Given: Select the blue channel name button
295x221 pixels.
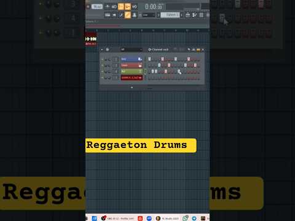Looking at the screenshot, I should 132,60.
